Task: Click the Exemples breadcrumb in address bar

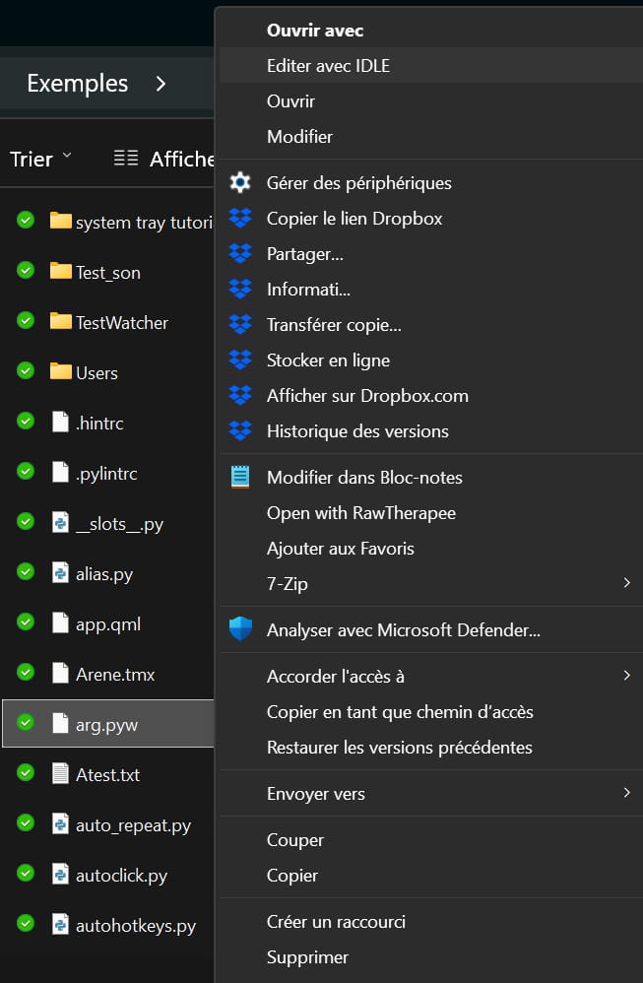Action: [x=77, y=84]
